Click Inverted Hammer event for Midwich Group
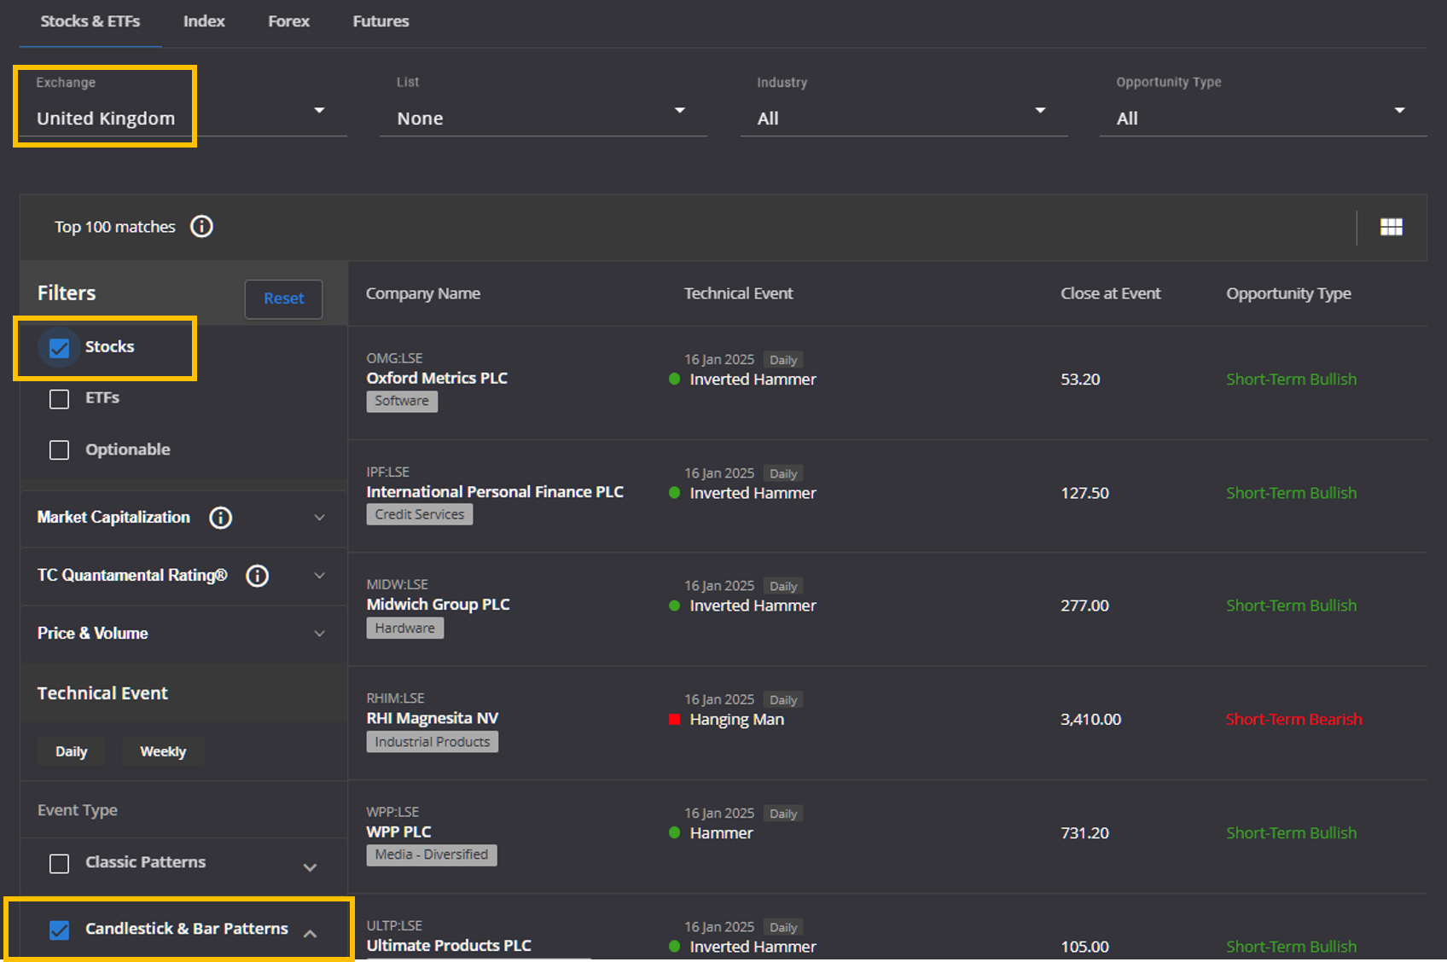This screenshot has height=962, width=1447. (753, 606)
